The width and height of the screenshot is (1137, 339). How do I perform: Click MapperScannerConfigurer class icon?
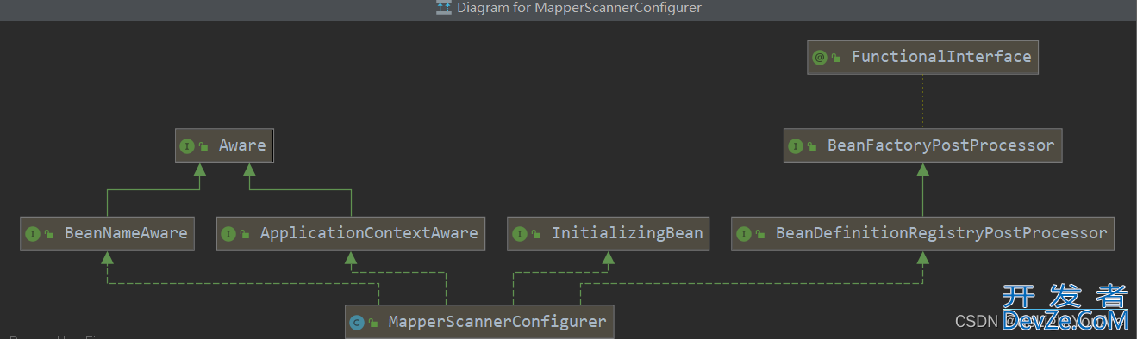(x=356, y=323)
